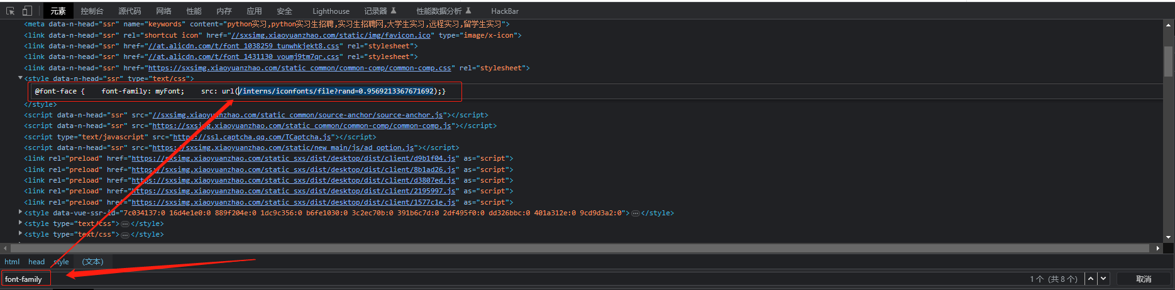Image resolution: width=1175 pixels, height=290 pixels.
Task: Open the 2195997.js preload link
Action: click(x=294, y=191)
